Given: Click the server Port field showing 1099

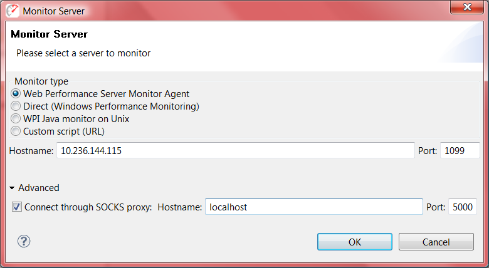Looking at the screenshot, I should click(460, 150).
